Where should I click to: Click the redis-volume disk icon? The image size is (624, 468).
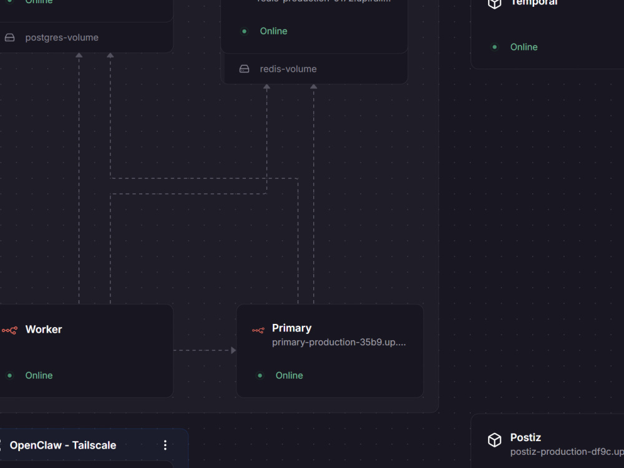point(245,69)
